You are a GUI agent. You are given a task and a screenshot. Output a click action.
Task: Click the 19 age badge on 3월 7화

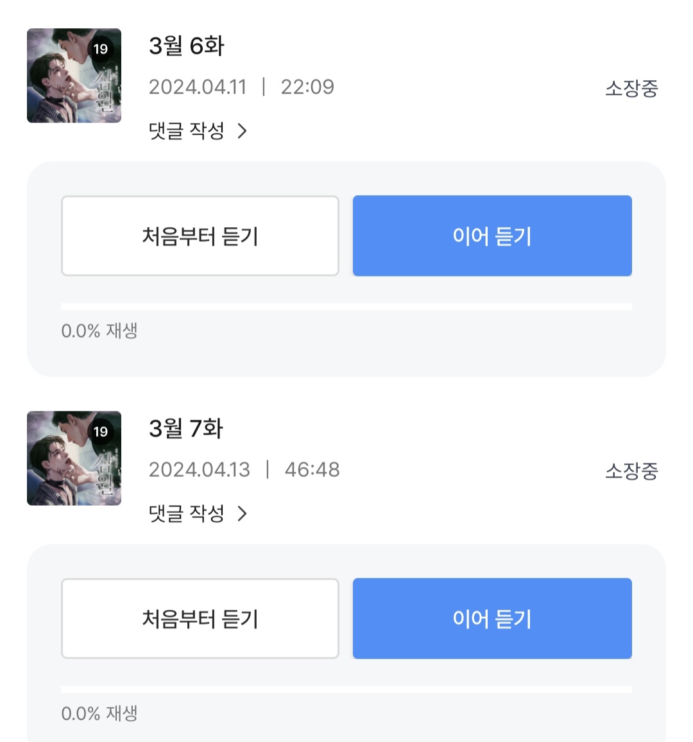tap(101, 431)
